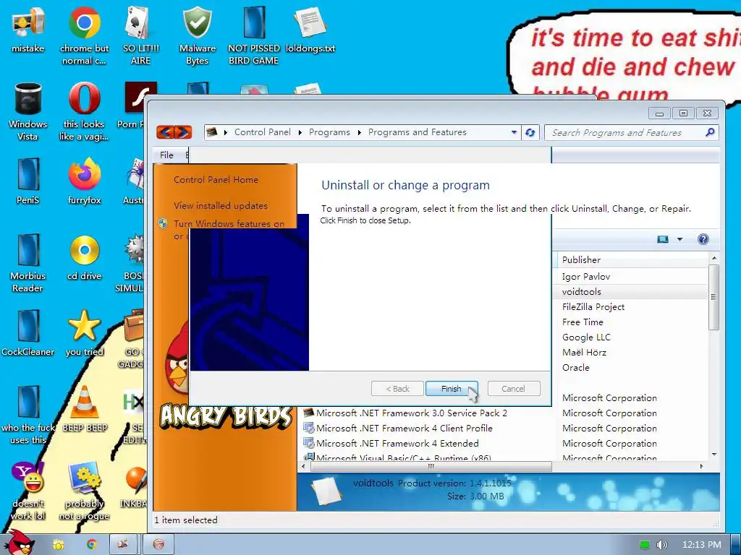Viewport: 741px width, 555px height.
Task: Click the refresh icon beside address bar
Action: [530, 133]
